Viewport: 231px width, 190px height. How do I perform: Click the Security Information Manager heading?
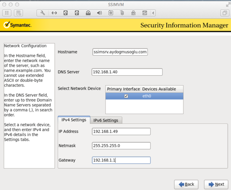coord(184,25)
